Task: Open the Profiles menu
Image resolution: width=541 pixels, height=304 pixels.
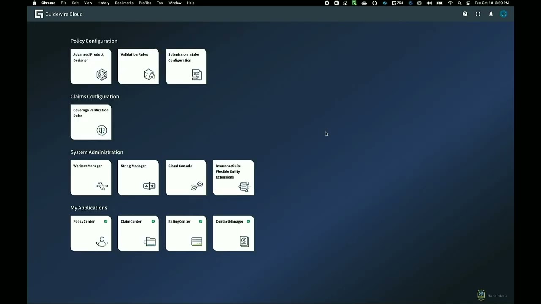Action: tap(145, 3)
